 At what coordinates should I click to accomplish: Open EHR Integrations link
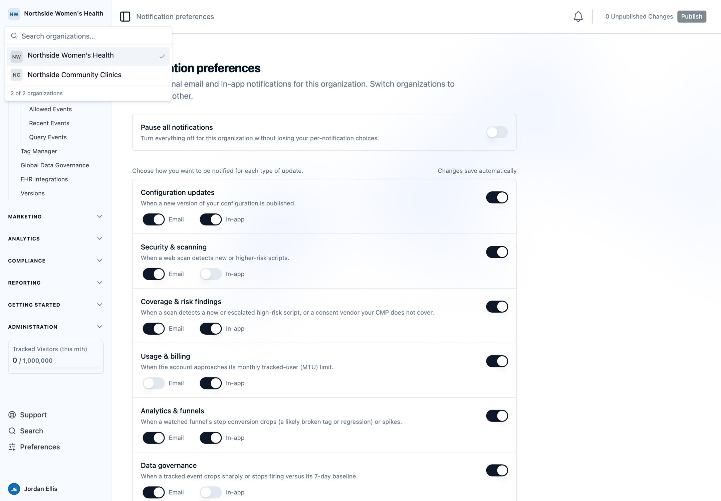coord(44,179)
